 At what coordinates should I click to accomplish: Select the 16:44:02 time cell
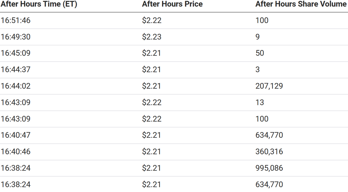point(15,86)
